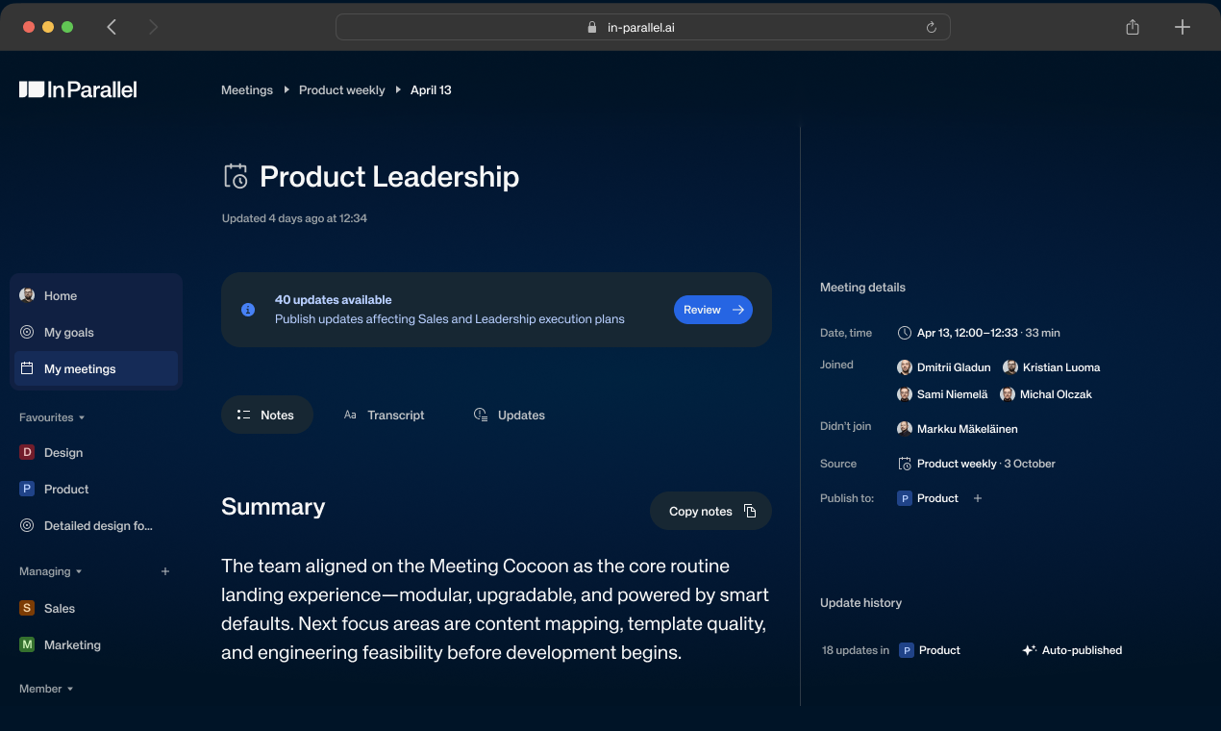The image size is (1221, 731).
Task: Click Kristian Luoma's avatar
Action: pos(1010,367)
